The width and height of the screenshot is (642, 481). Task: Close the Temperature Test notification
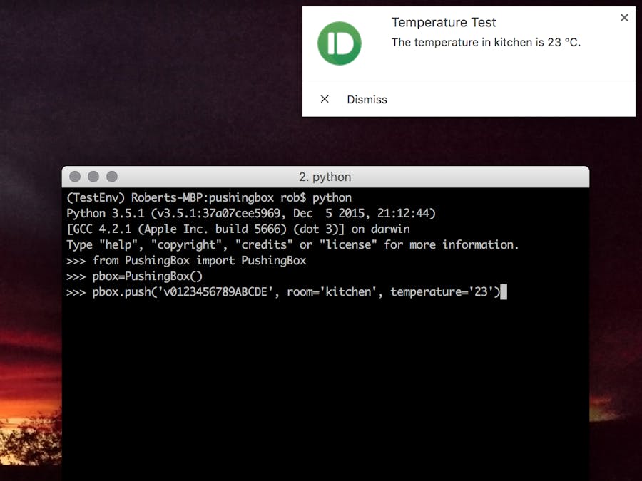pos(624,18)
